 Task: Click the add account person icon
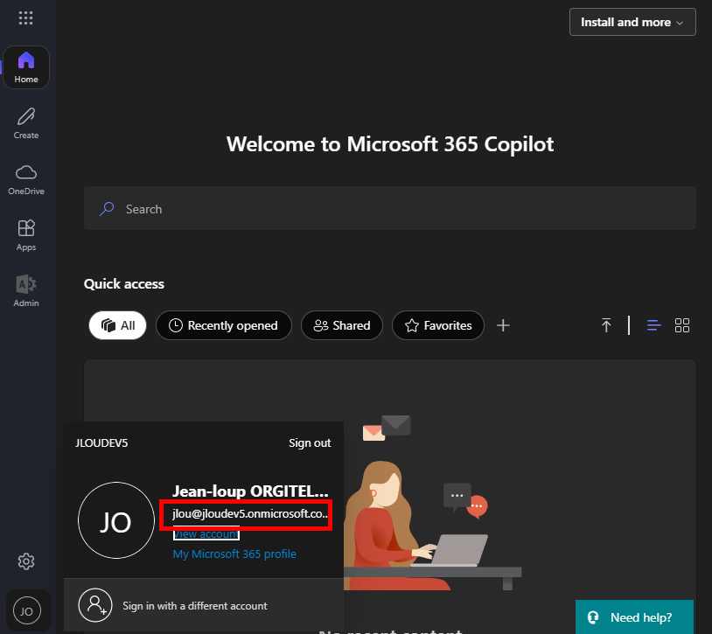coord(95,605)
